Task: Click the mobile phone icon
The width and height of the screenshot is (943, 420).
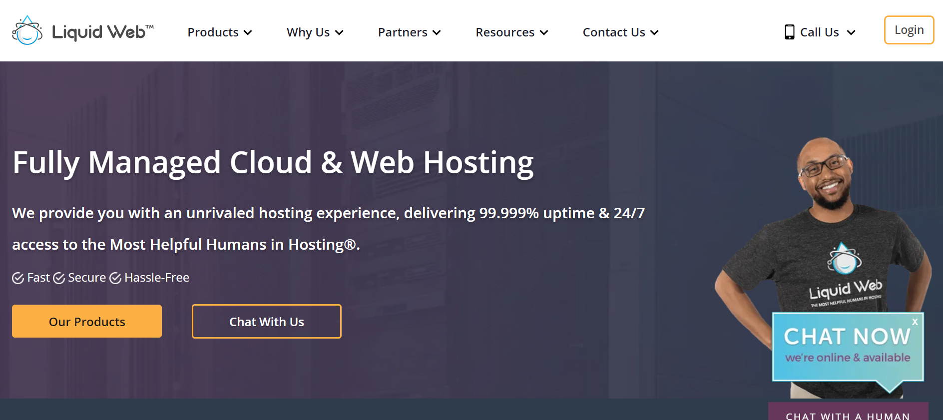Action: 789,32
